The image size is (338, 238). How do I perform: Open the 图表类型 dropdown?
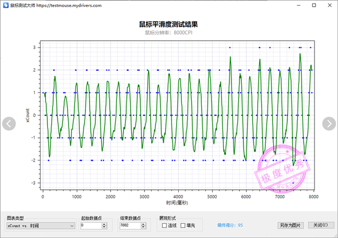[x=40, y=225]
